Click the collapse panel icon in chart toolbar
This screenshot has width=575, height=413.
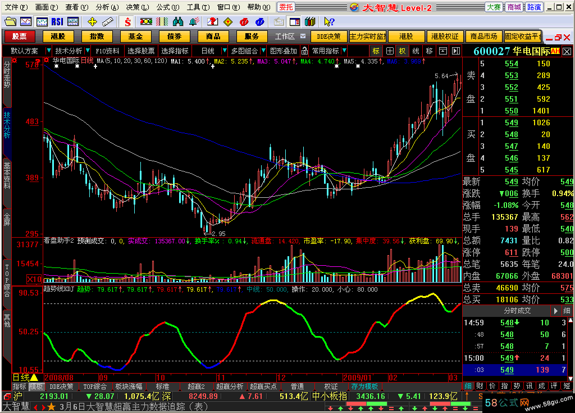[443, 51]
